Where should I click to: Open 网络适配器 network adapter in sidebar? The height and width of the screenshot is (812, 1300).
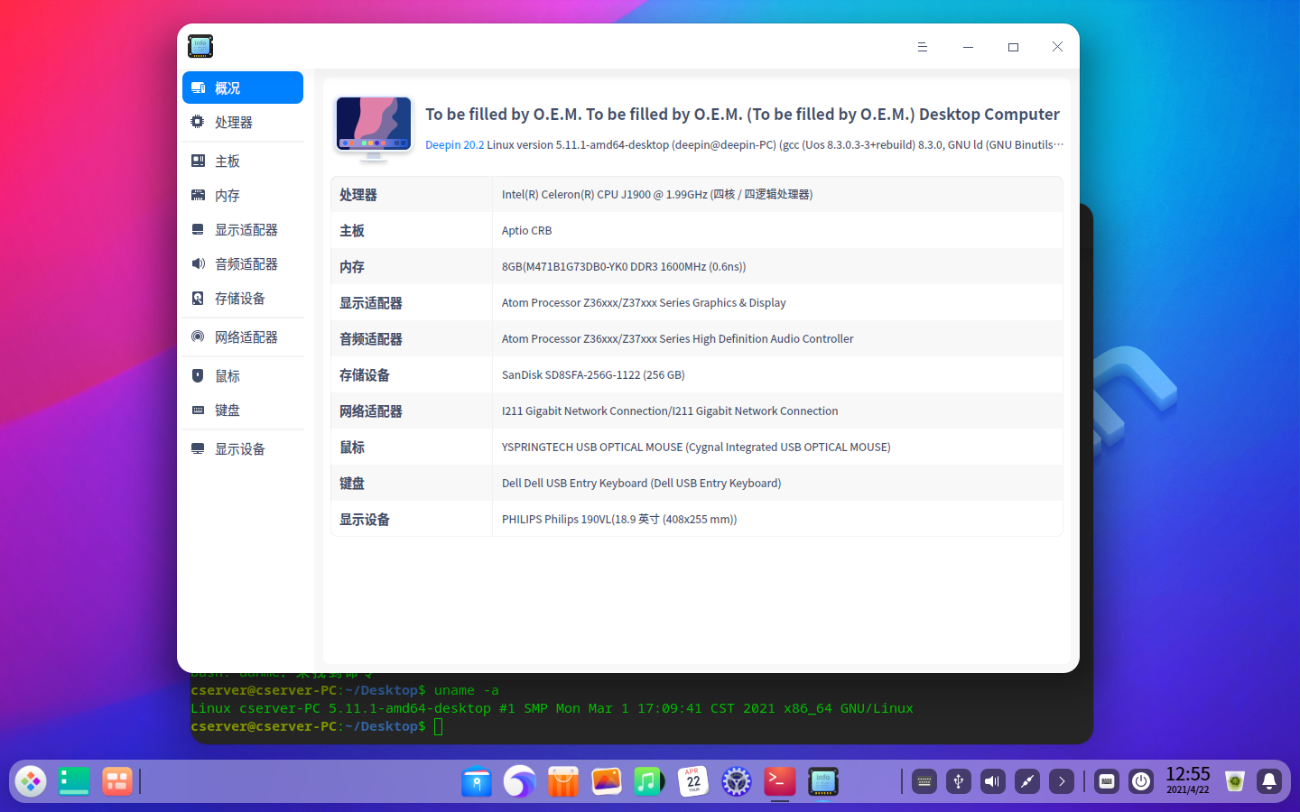pos(243,337)
